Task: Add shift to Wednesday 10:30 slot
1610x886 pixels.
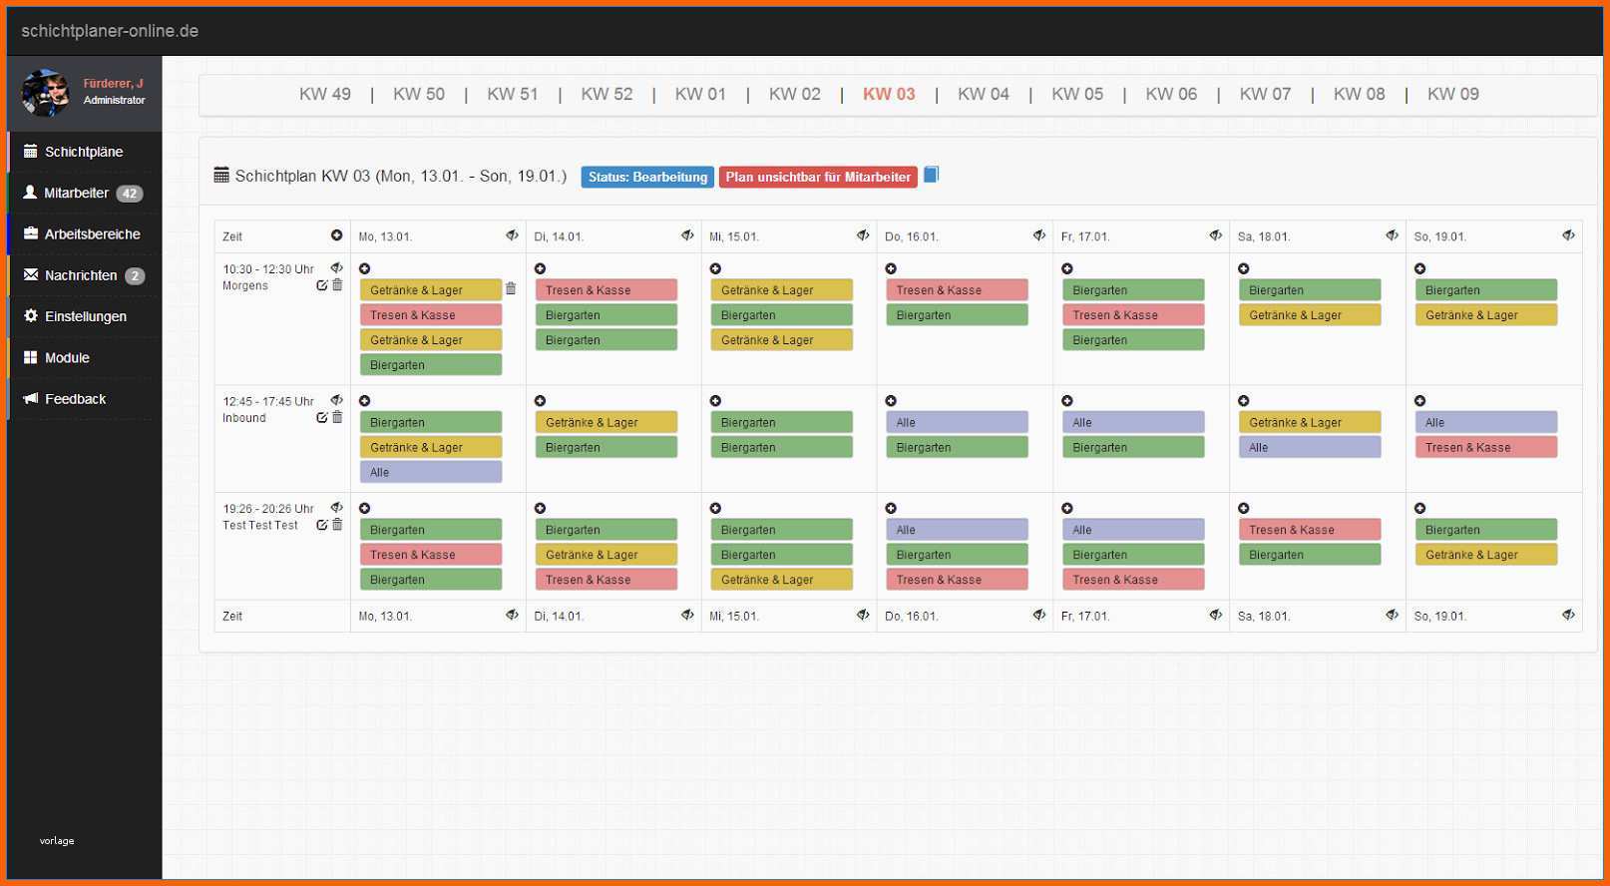Action: coord(716,268)
